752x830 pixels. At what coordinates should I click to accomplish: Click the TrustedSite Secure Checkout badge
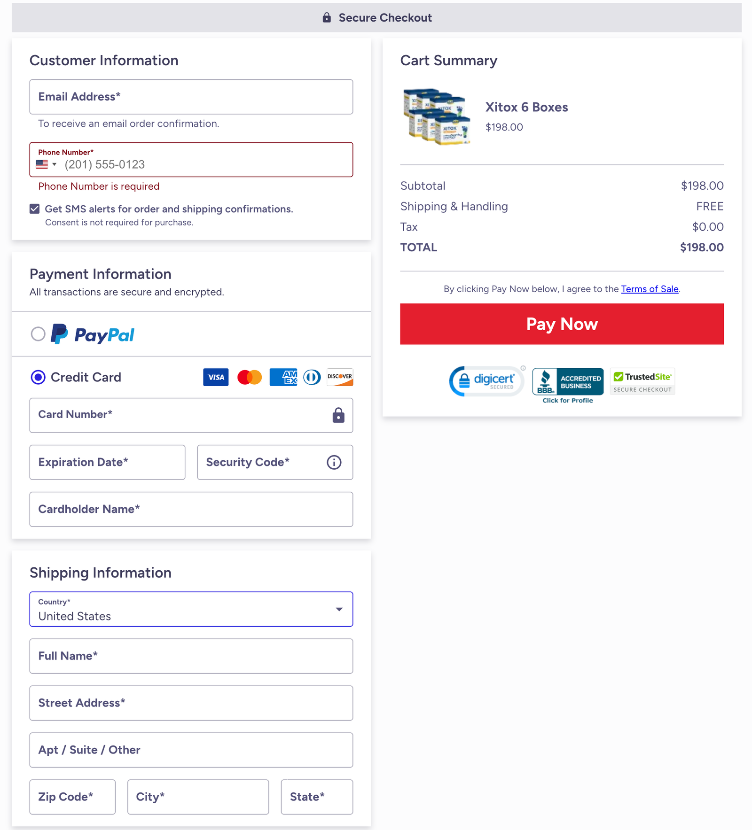[x=642, y=381]
